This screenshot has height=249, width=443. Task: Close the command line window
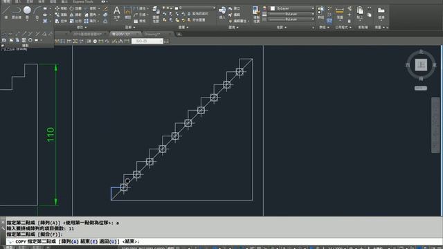(x=3, y=223)
